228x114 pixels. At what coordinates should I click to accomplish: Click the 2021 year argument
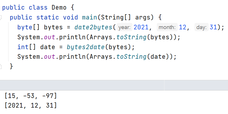141,27
